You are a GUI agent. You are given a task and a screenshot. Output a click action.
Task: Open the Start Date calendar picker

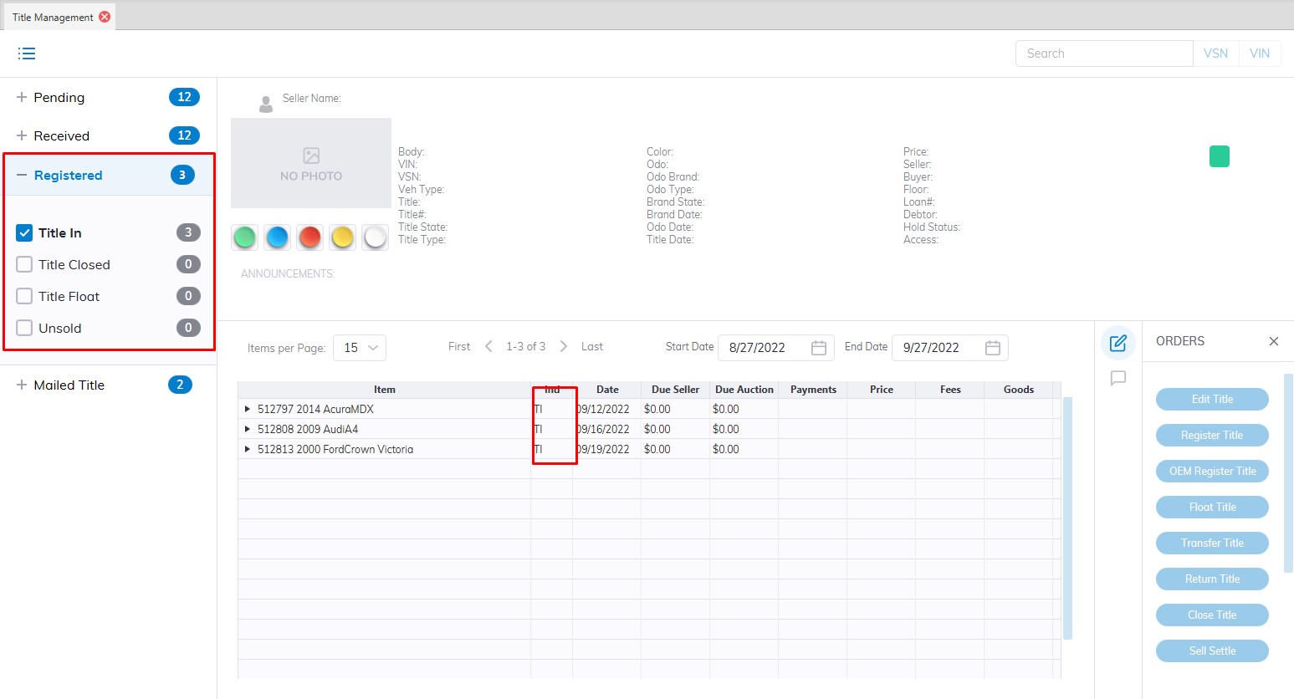pos(818,348)
